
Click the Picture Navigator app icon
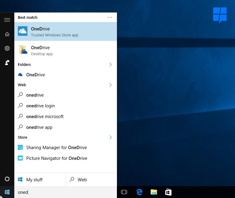click(20, 158)
